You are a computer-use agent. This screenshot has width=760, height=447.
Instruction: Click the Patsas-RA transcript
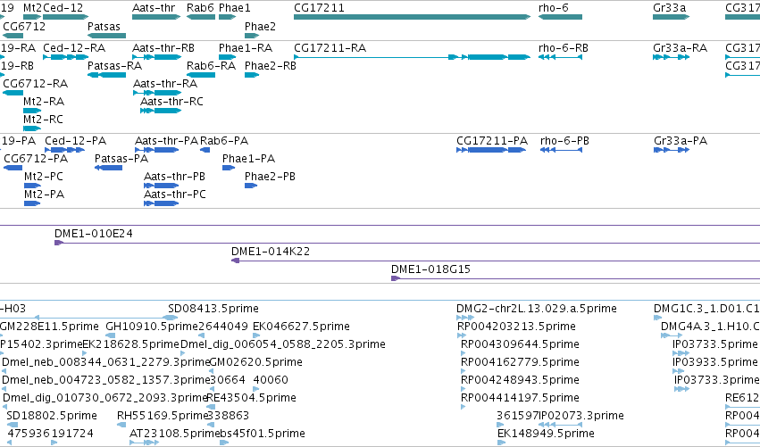click(x=106, y=75)
